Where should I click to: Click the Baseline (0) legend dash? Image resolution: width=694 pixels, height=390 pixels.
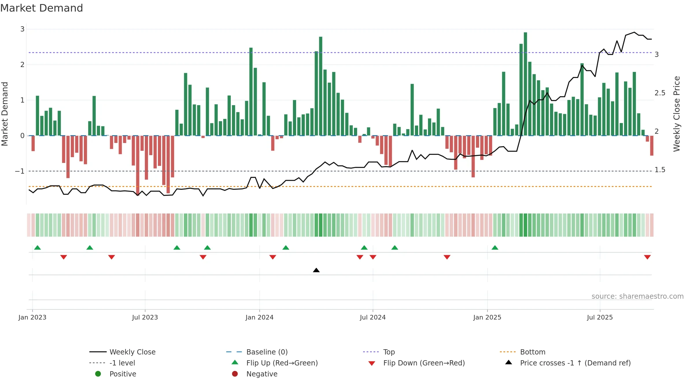(x=234, y=352)
